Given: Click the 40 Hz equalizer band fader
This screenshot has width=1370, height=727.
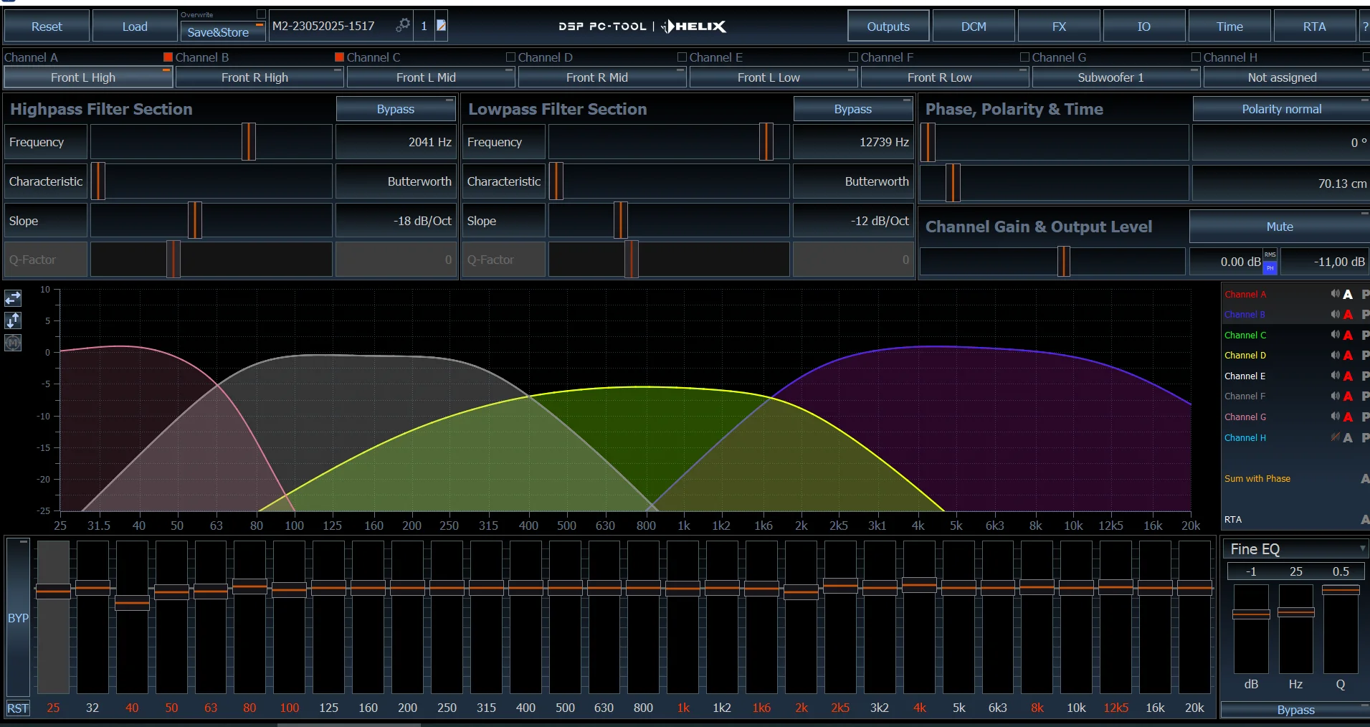Looking at the screenshot, I should [132, 604].
